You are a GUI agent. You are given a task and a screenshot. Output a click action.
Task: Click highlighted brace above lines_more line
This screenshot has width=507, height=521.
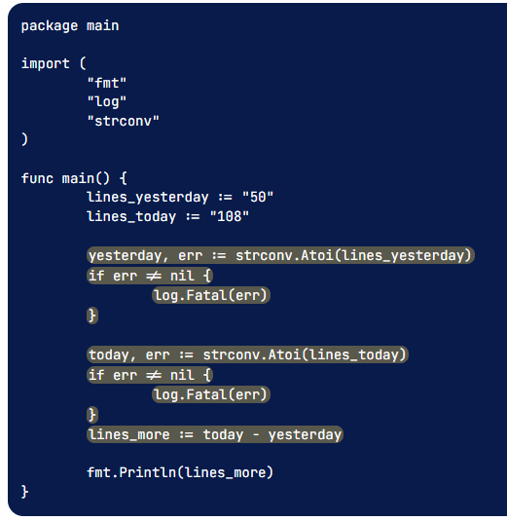pos(92,415)
